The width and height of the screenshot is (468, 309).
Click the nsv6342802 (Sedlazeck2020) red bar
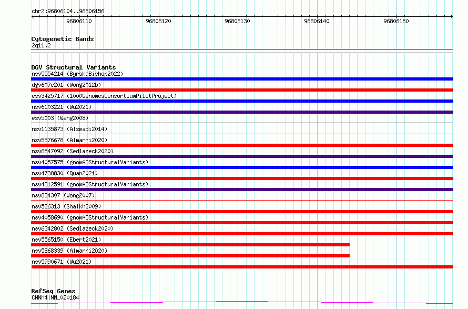(x=242, y=234)
